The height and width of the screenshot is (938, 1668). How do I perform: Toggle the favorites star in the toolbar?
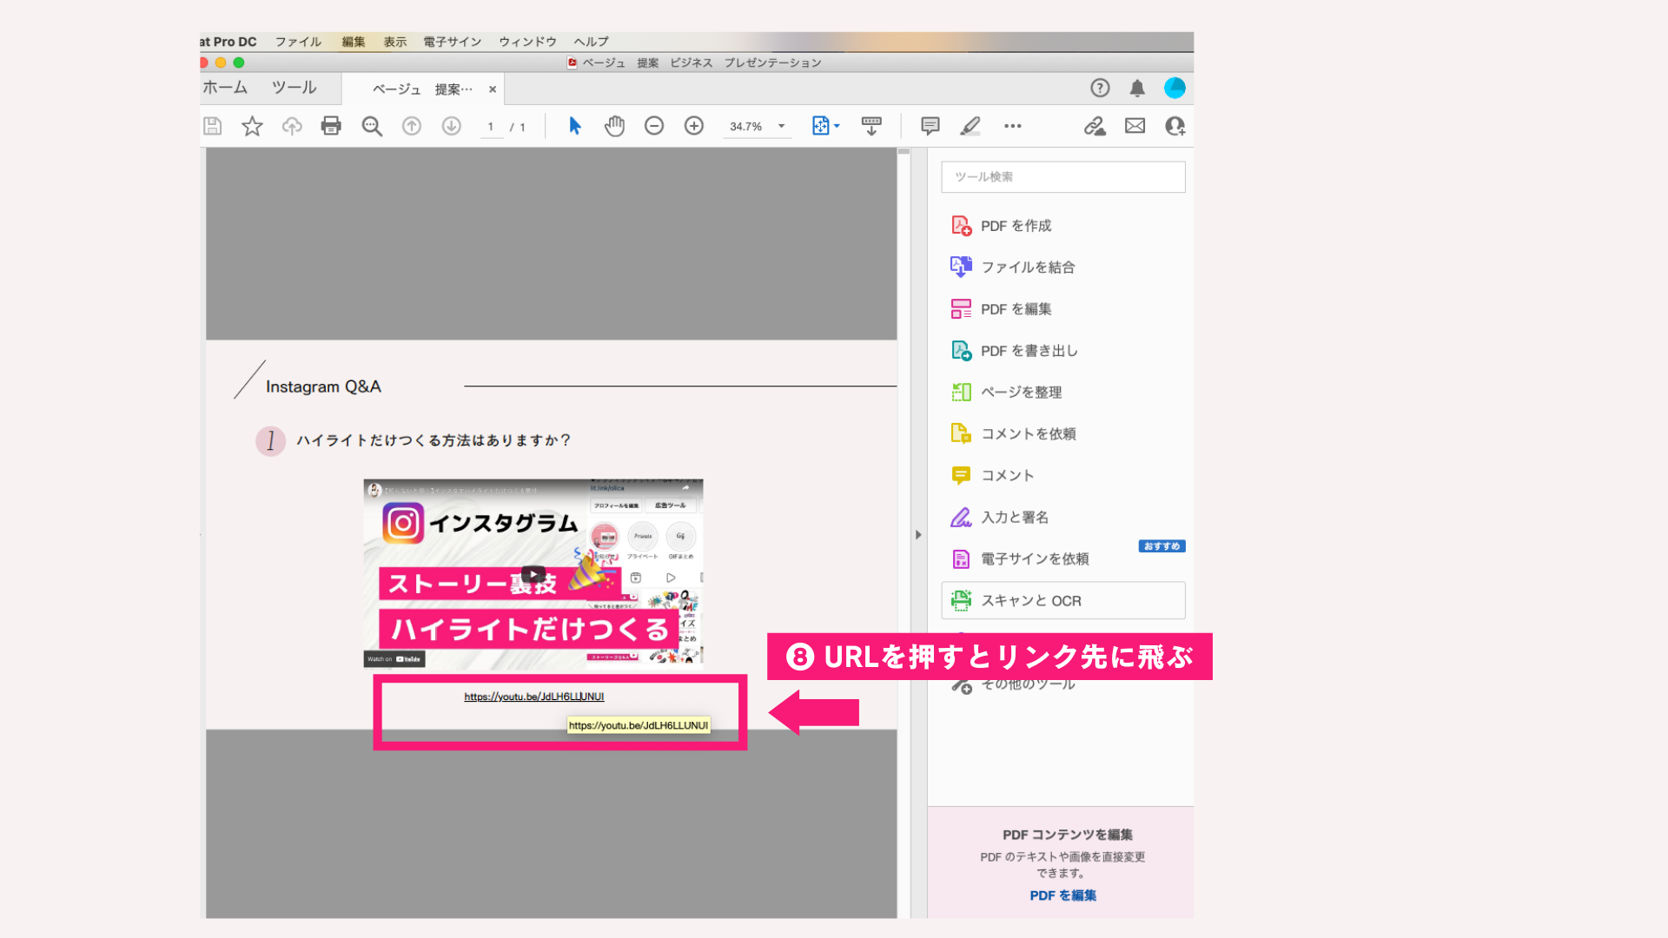coord(252,126)
